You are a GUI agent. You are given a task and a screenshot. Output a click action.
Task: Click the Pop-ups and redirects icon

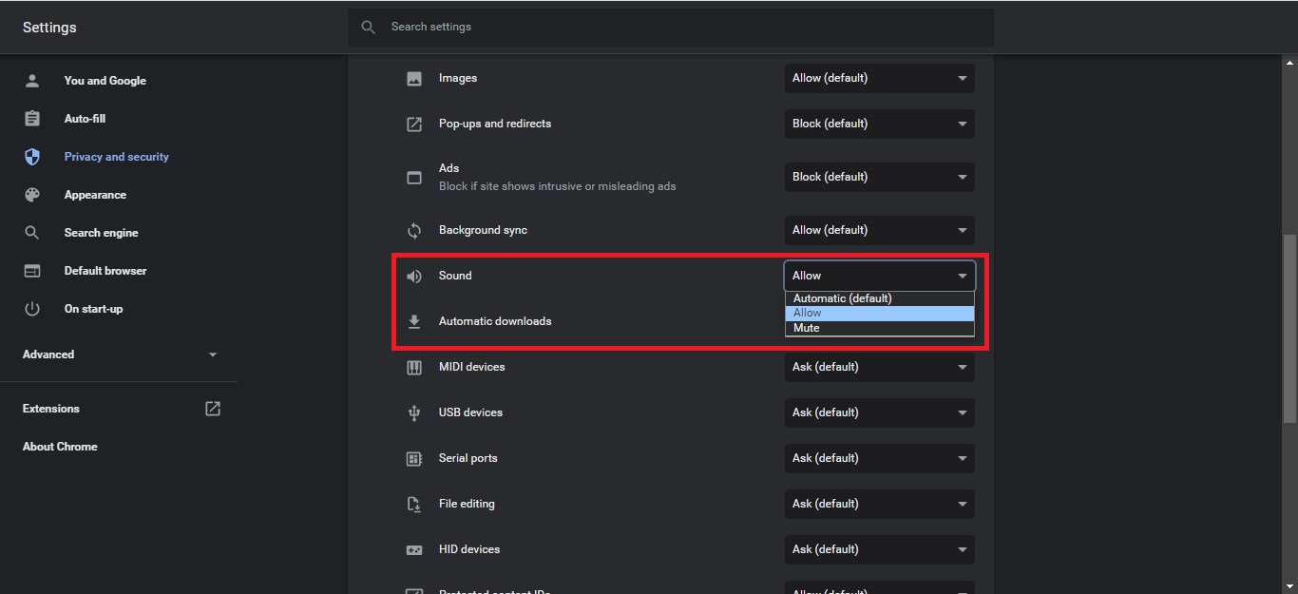pyautogui.click(x=414, y=125)
